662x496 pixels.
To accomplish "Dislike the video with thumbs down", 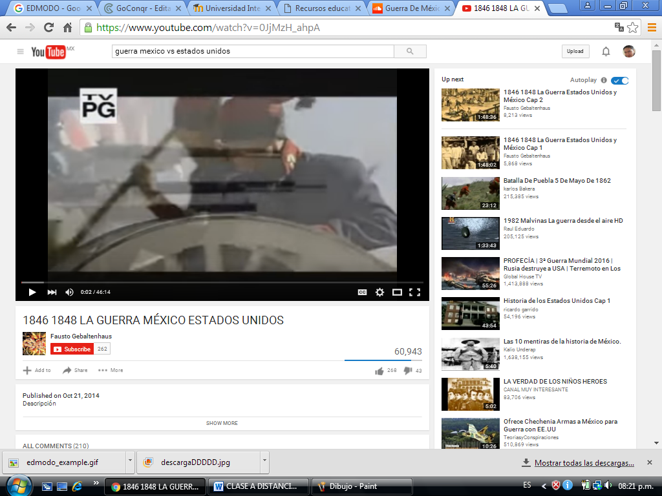I will 407,370.
